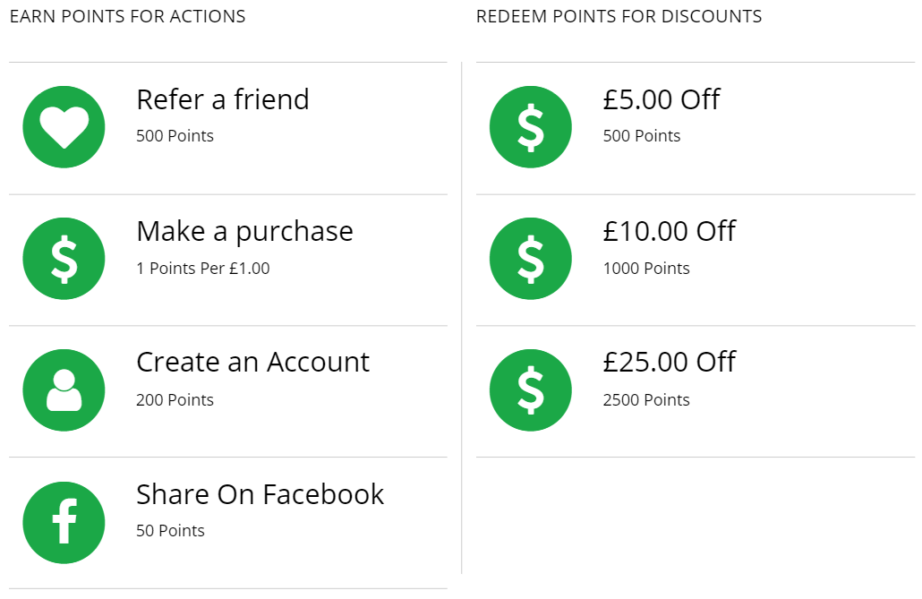Click the 1 Points Per £1.00 text
The width and height of the screenshot is (922, 599).
pyautogui.click(x=202, y=269)
